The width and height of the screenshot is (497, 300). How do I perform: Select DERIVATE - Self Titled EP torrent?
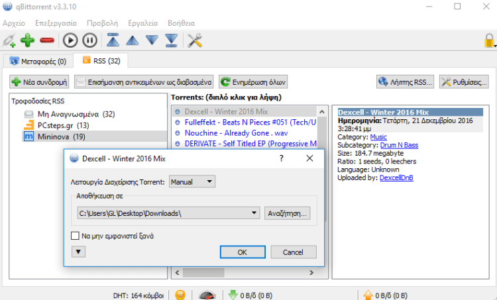tap(250, 144)
